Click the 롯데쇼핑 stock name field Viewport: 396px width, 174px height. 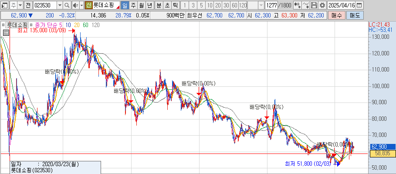click(x=105, y=5)
